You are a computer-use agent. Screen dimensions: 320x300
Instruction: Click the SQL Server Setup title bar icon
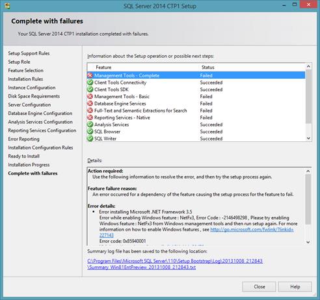tap(7, 6)
